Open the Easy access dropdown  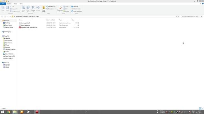tap(51, 9)
